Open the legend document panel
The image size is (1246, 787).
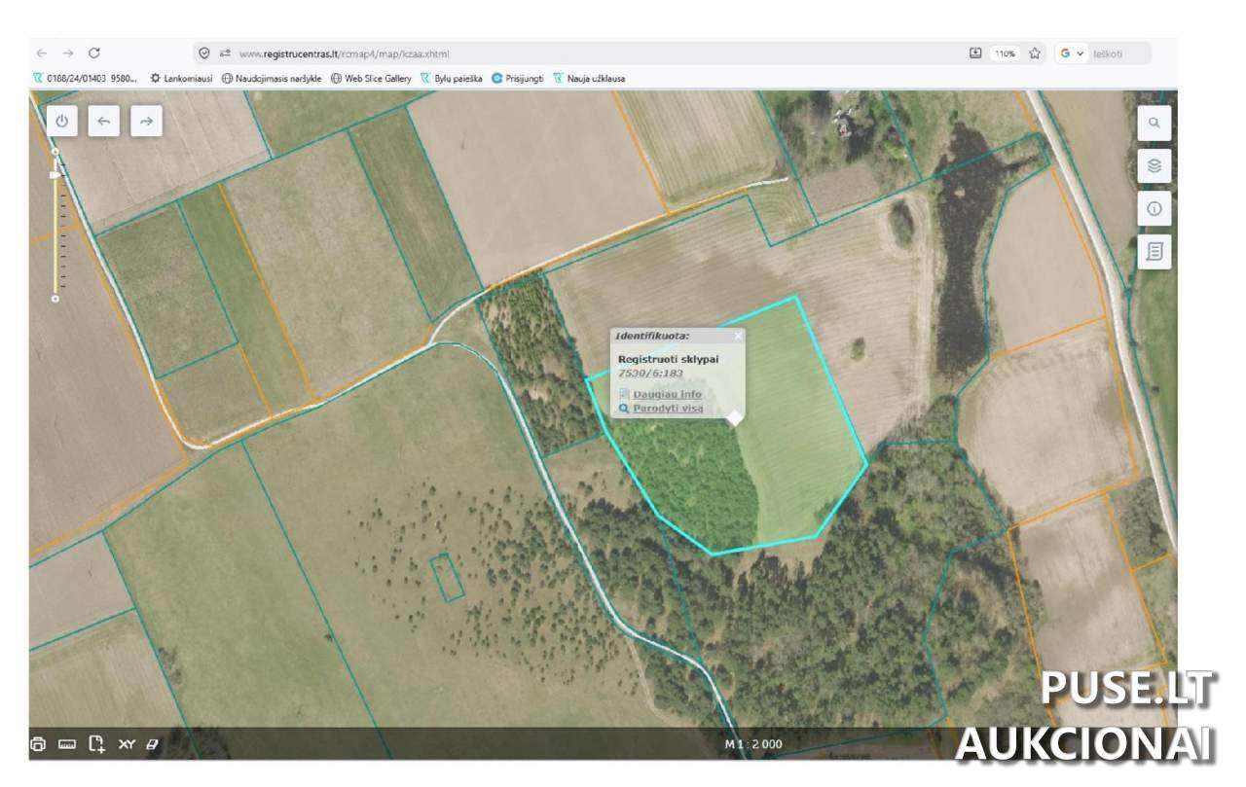pyautogui.click(x=1154, y=252)
